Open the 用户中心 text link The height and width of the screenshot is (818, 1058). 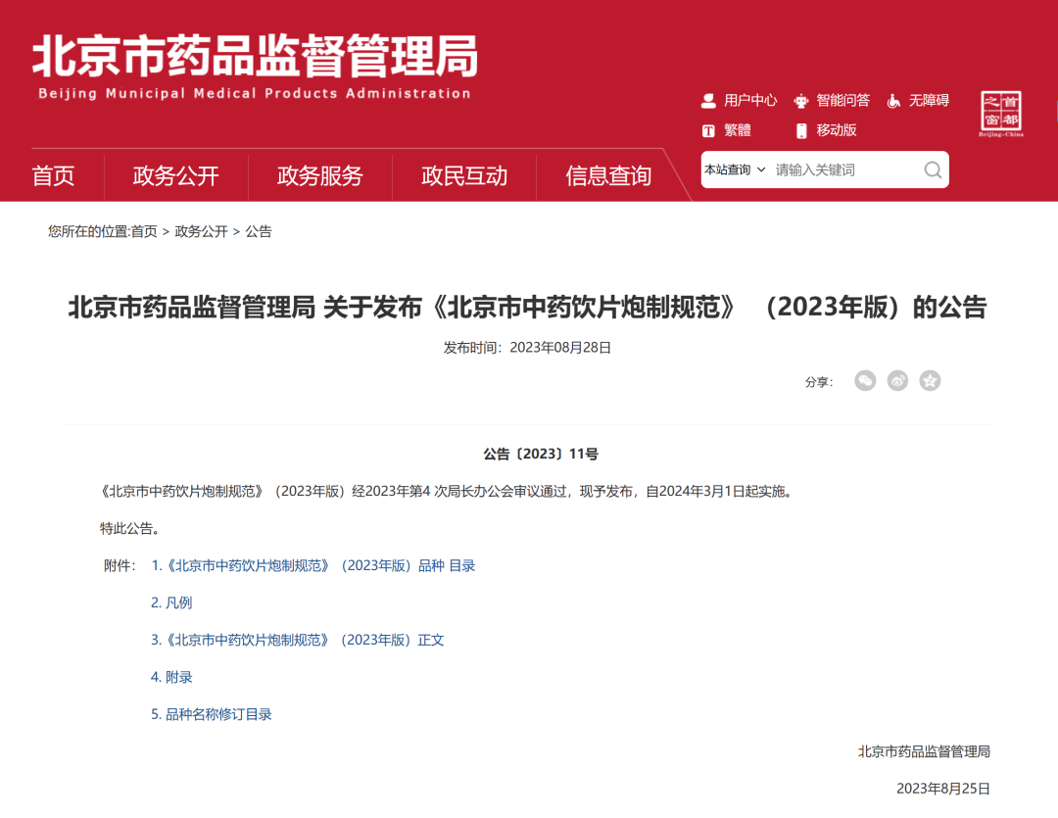coord(750,101)
